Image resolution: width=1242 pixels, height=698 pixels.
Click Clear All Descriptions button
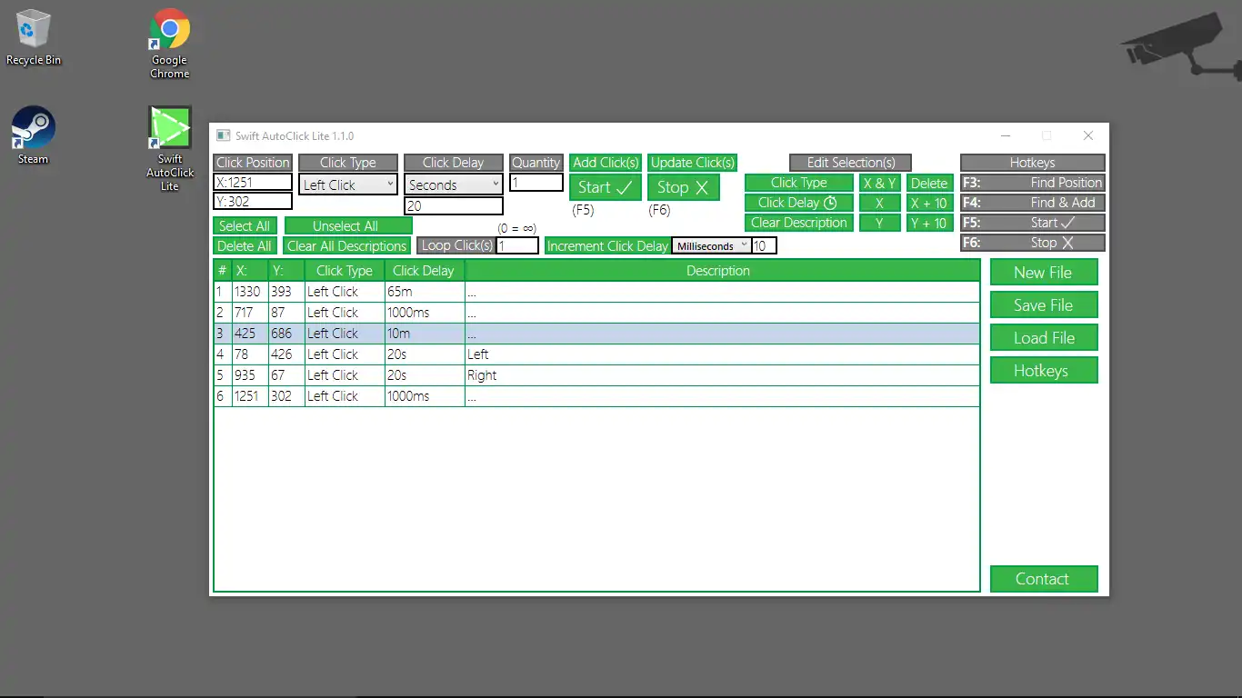[x=346, y=245]
